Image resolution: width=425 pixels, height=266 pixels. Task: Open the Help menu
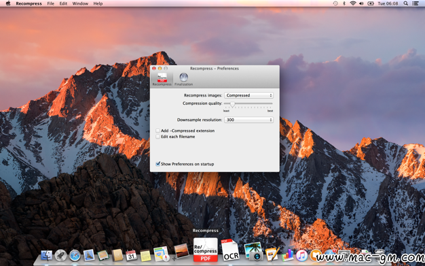tap(98, 3)
